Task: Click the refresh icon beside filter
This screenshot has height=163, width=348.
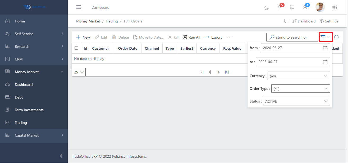Action: point(336,37)
